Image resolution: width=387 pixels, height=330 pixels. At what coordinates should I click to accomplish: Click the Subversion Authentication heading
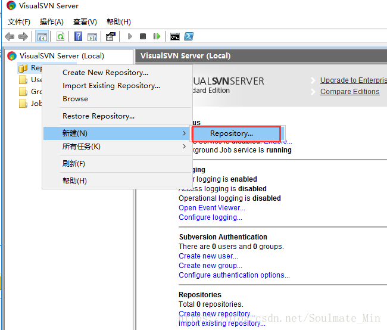(x=223, y=237)
